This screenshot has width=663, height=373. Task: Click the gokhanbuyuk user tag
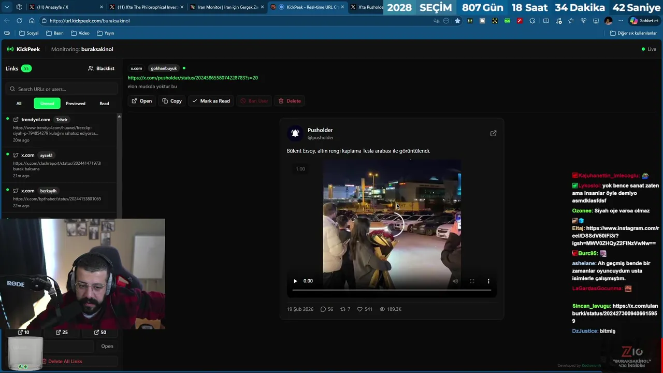[164, 68]
